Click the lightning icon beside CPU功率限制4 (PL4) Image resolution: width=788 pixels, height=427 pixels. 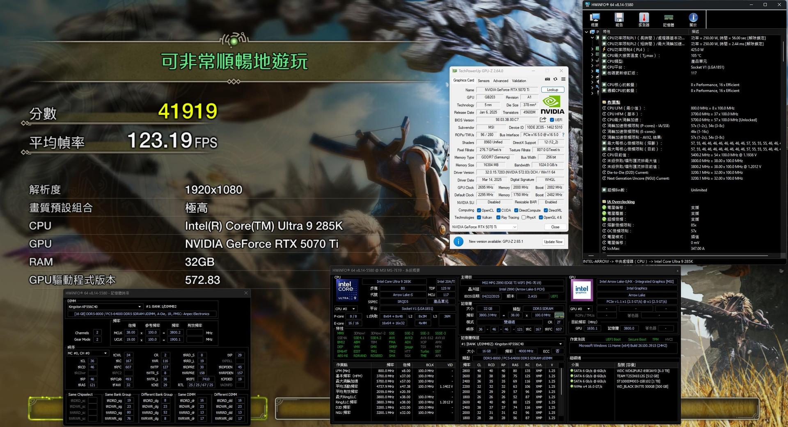[604, 49]
